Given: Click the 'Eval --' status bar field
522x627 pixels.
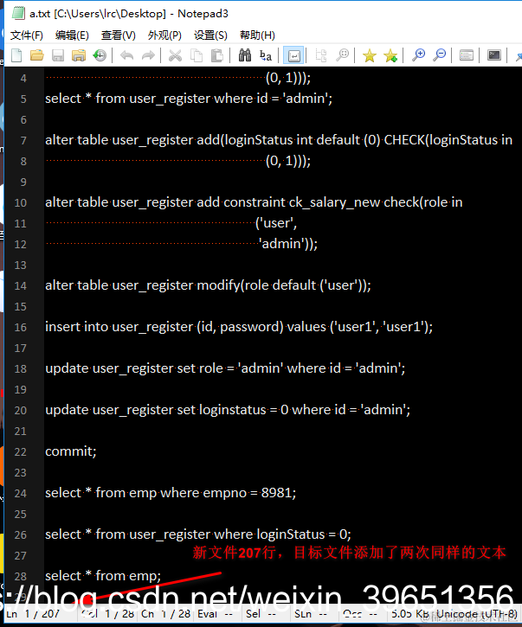Looking at the screenshot, I should (216, 614).
